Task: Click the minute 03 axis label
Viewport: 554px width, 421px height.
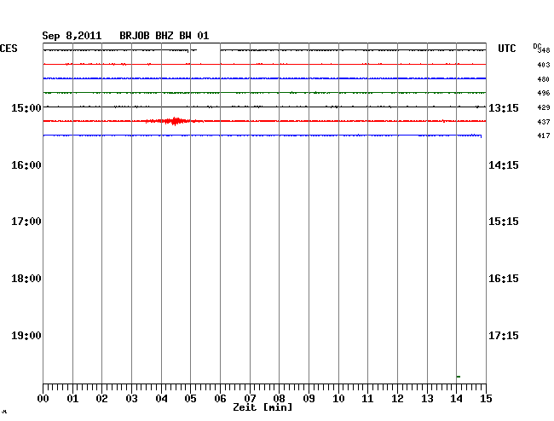Action: point(132,399)
